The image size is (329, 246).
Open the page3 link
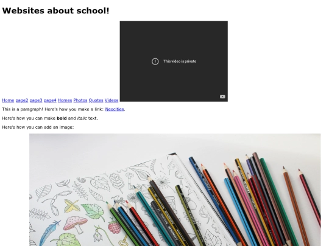click(36, 100)
